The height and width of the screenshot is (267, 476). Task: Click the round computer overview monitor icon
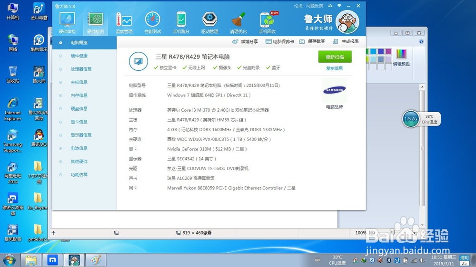click(x=139, y=61)
